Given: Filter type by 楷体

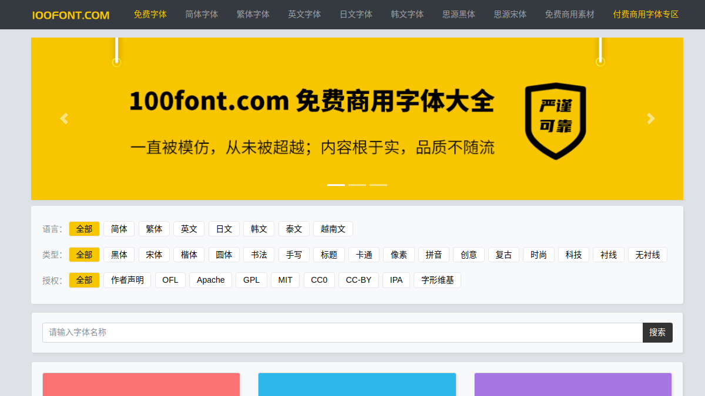Looking at the screenshot, I should click(189, 255).
